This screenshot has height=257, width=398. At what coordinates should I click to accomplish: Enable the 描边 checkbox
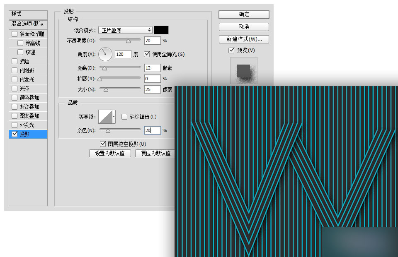pyautogui.click(x=15, y=61)
